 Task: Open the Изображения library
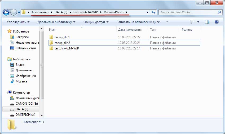pyautogui.click(x=26, y=76)
